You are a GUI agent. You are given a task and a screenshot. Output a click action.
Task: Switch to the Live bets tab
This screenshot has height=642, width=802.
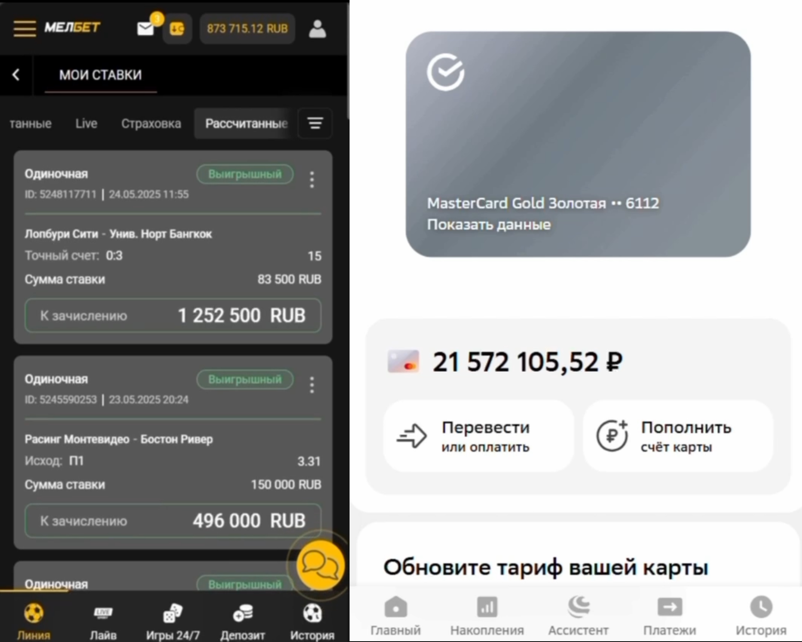tap(86, 123)
